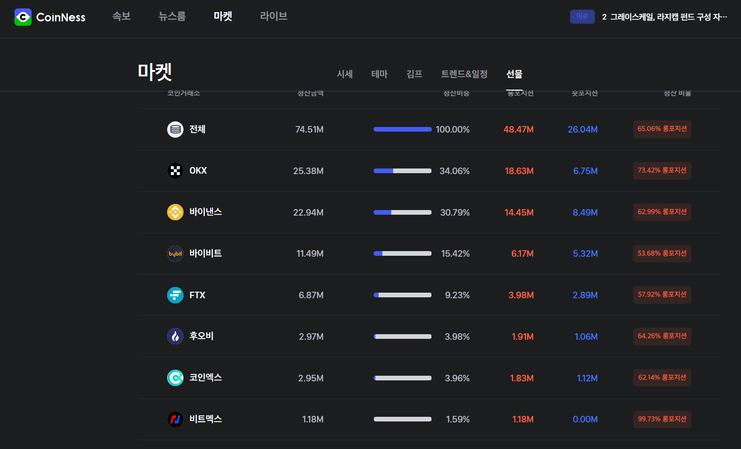Click the OKX exchange icon

pyautogui.click(x=175, y=171)
